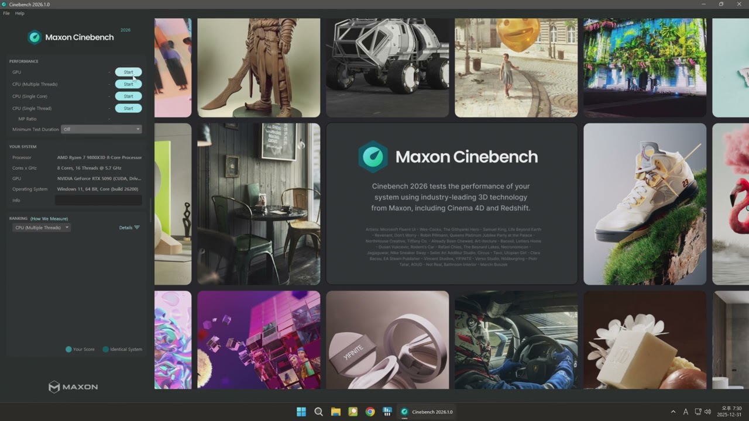Select the room with black sculpture thumbnail
The image size is (749, 421).
click(173, 204)
